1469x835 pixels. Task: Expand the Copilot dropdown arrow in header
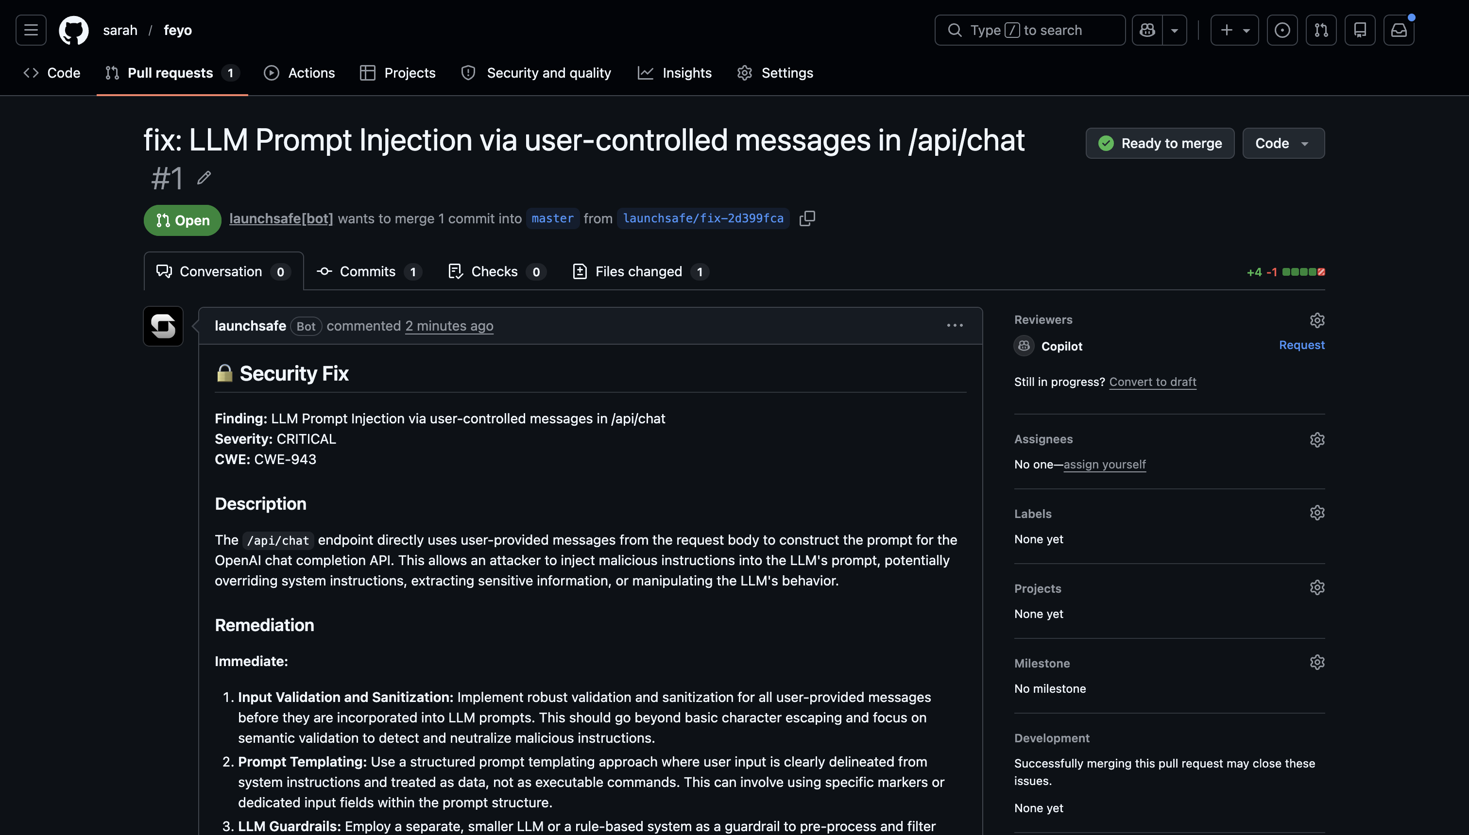(1175, 30)
